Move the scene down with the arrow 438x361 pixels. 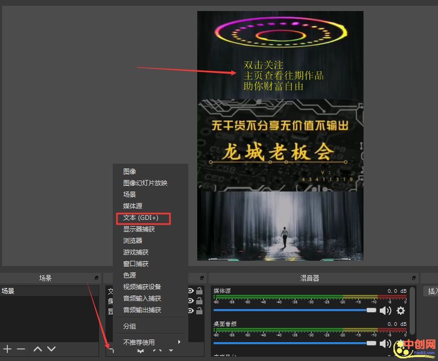point(51,349)
